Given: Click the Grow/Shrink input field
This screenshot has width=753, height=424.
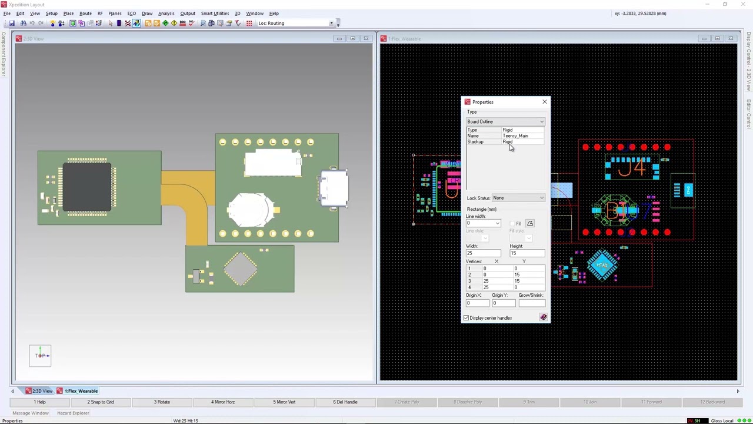Looking at the screenshot, I should 532,303.
